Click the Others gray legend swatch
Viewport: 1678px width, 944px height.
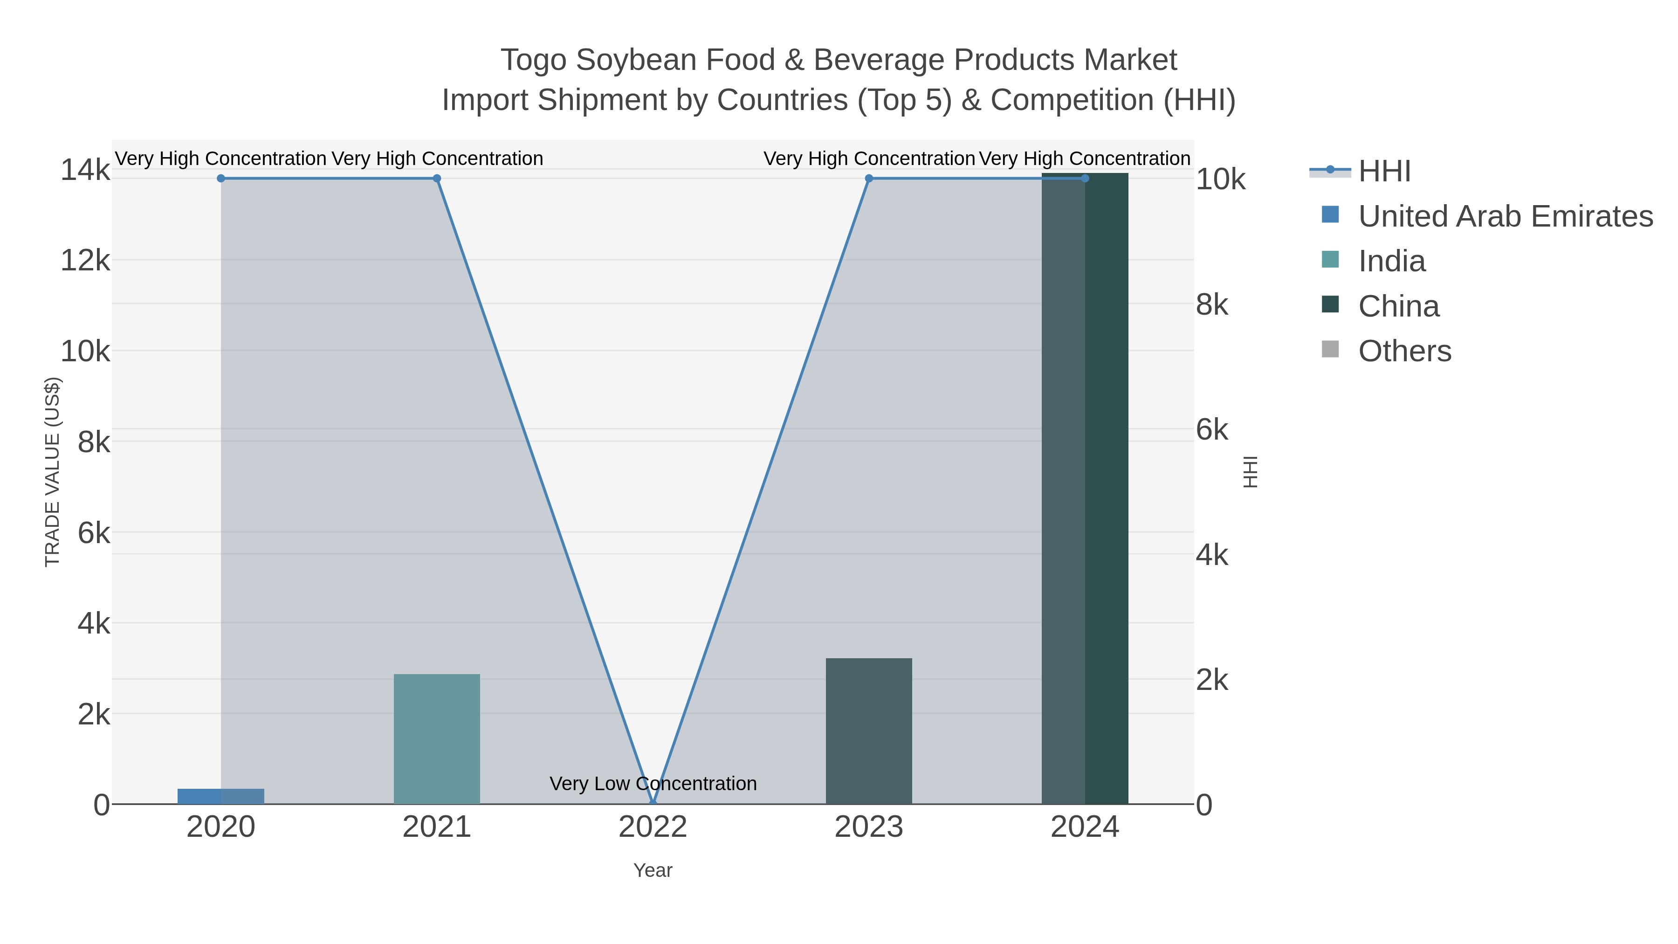tap(1330, 349)
